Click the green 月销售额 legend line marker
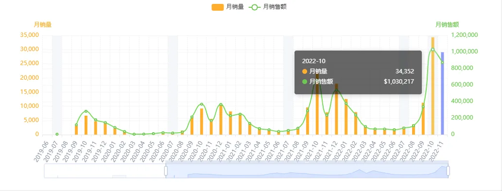The width and height of the screenshot is (502, 191). (x=254, y=7)
